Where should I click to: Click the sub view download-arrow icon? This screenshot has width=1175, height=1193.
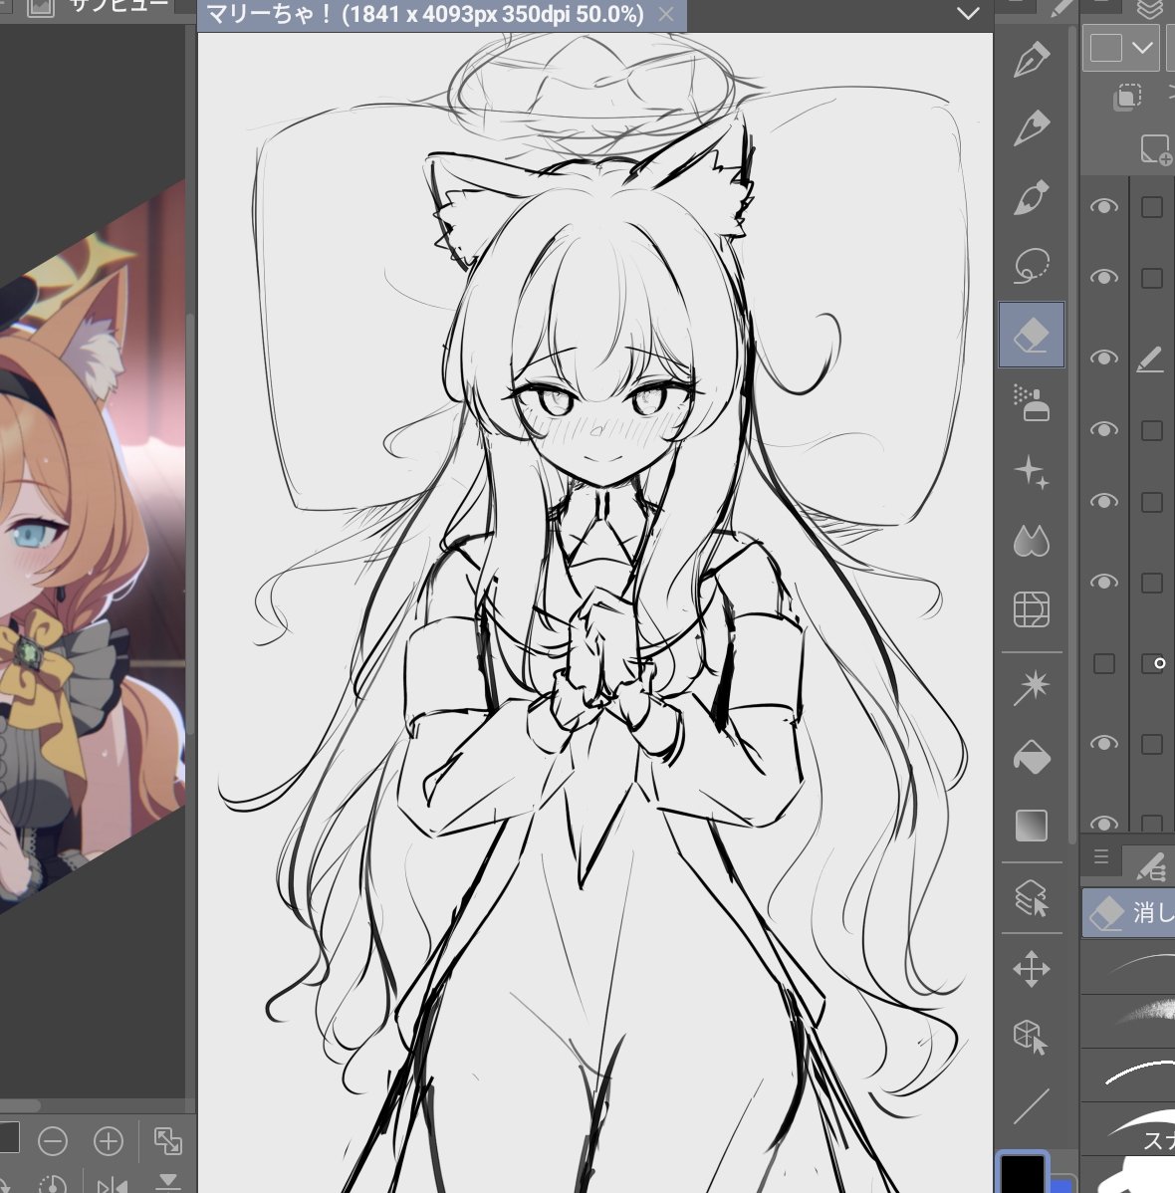(167, 1183)
